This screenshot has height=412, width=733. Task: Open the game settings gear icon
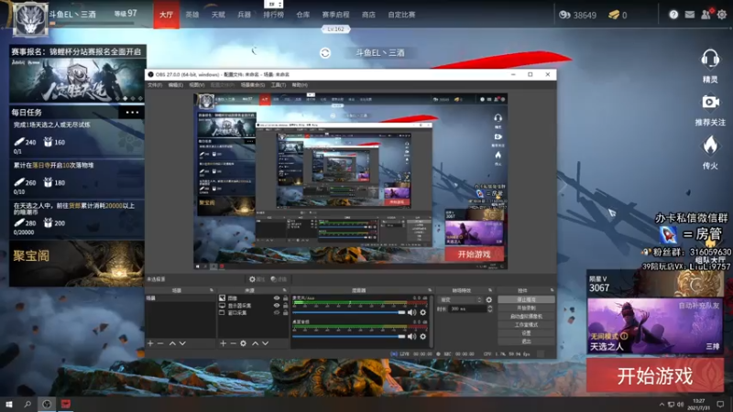point(722,15)
